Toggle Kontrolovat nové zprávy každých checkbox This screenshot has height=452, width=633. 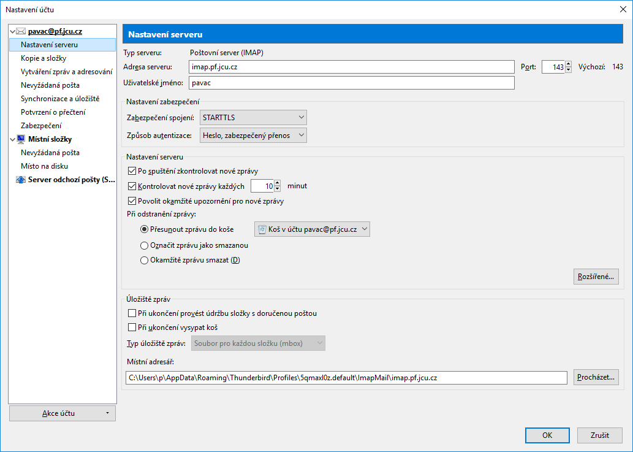pos(132,186)
